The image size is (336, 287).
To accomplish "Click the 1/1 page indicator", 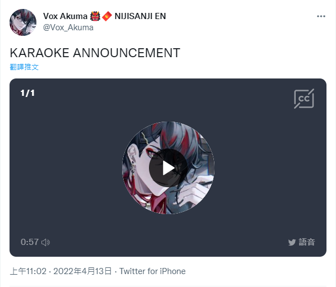I will [x=27, y=93].
